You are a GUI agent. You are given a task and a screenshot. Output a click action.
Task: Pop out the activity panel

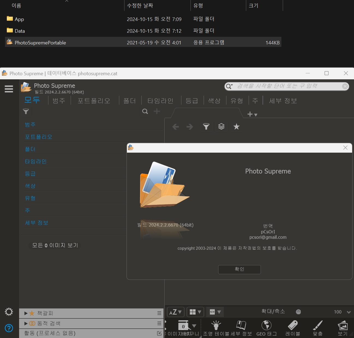tap(159, 333)
